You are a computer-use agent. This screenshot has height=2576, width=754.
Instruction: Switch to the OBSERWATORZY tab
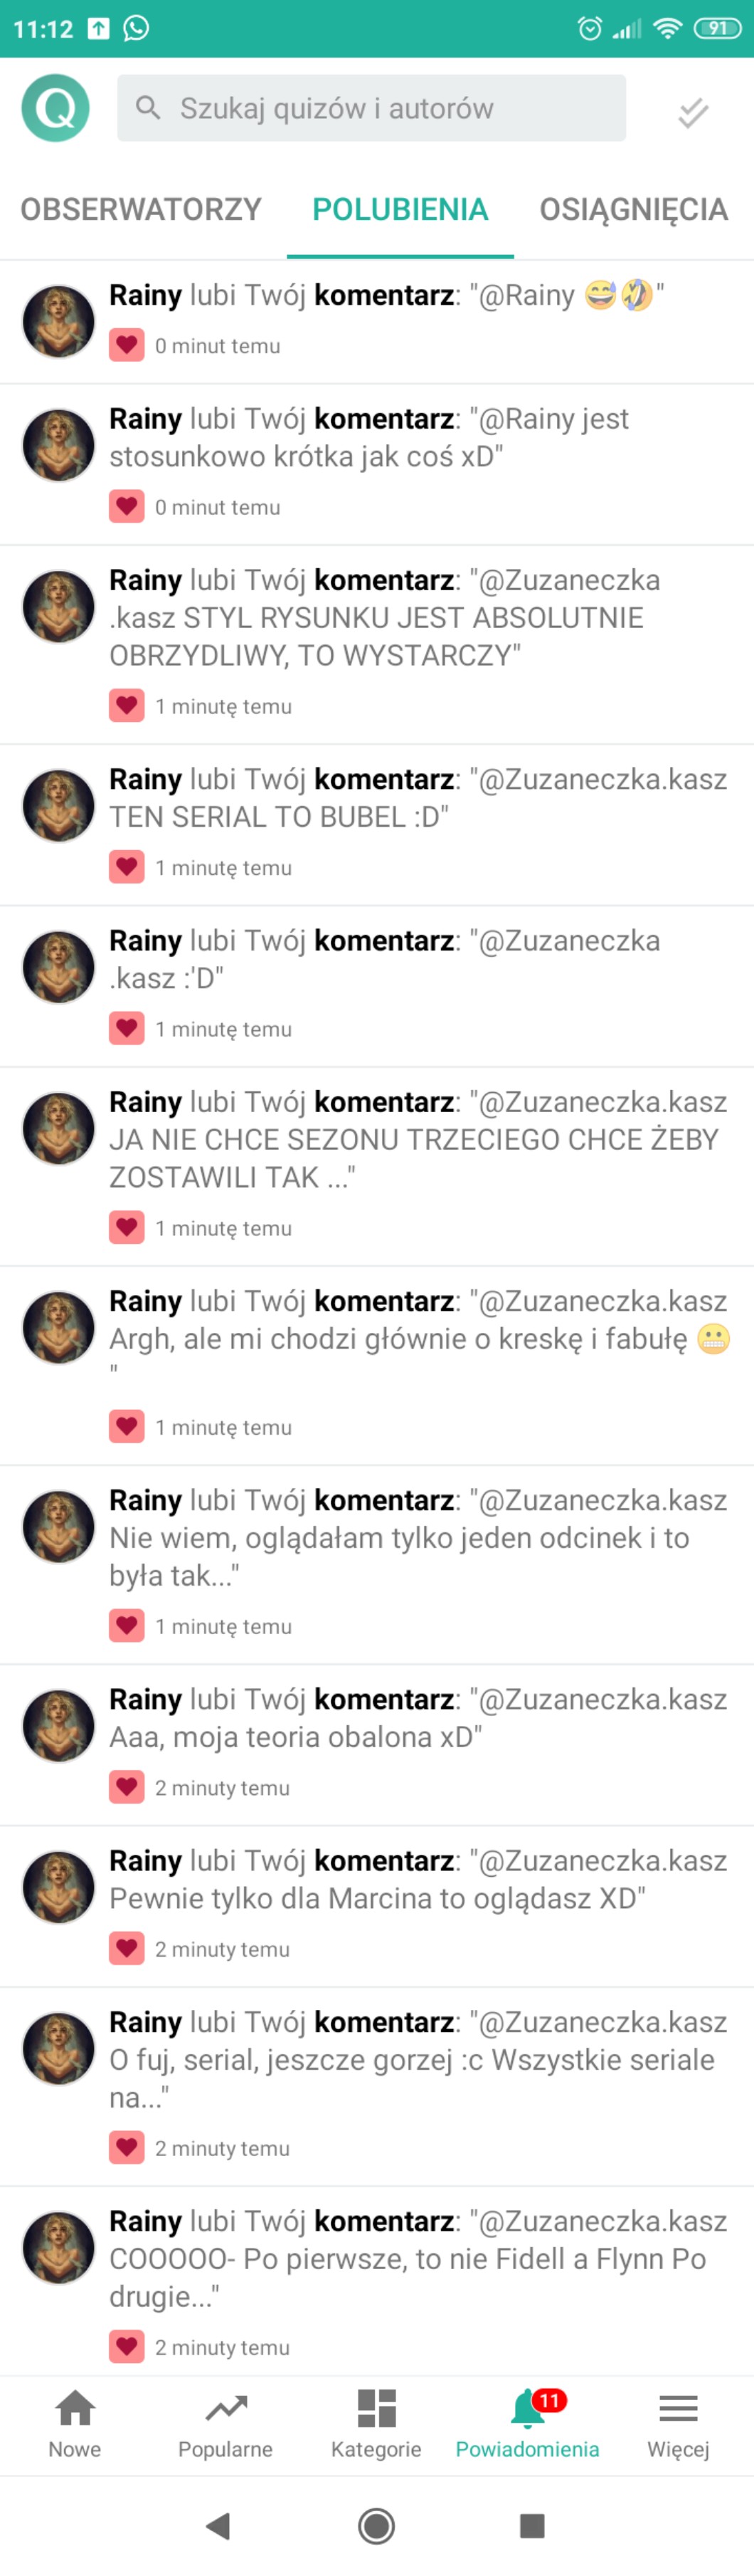click(141, 209)
